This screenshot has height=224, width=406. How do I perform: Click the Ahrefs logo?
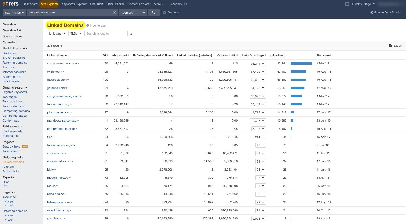click(10, 4)
